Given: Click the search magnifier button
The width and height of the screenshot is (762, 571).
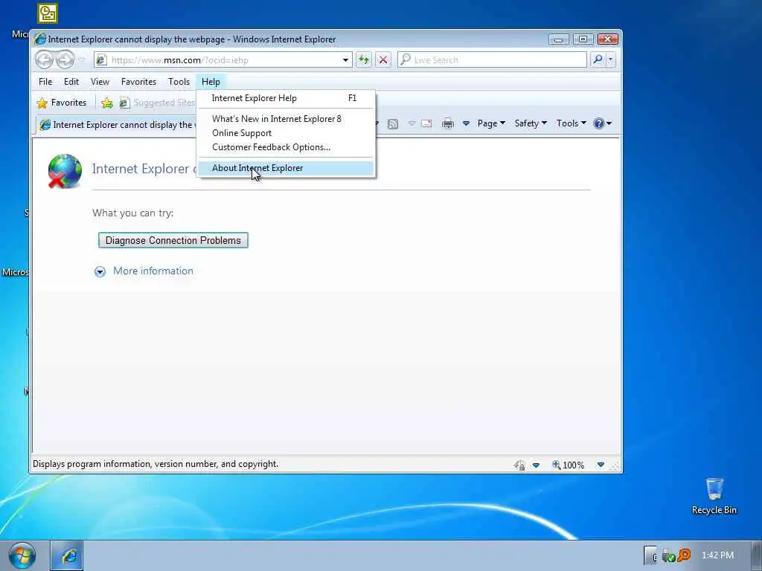Looking at the screenshot, I should click(598, 59).
